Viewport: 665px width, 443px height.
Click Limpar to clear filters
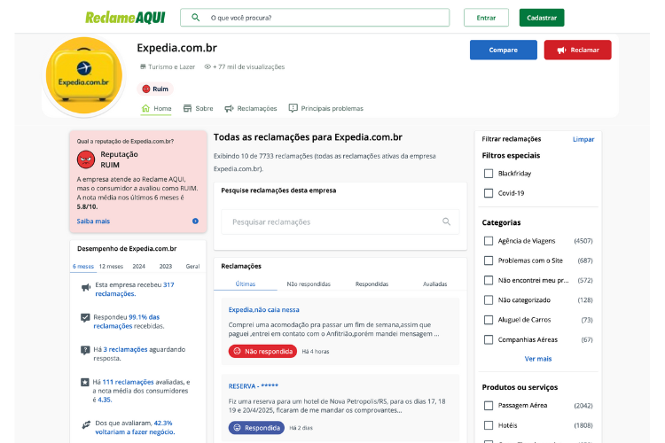tap(583, 139)
